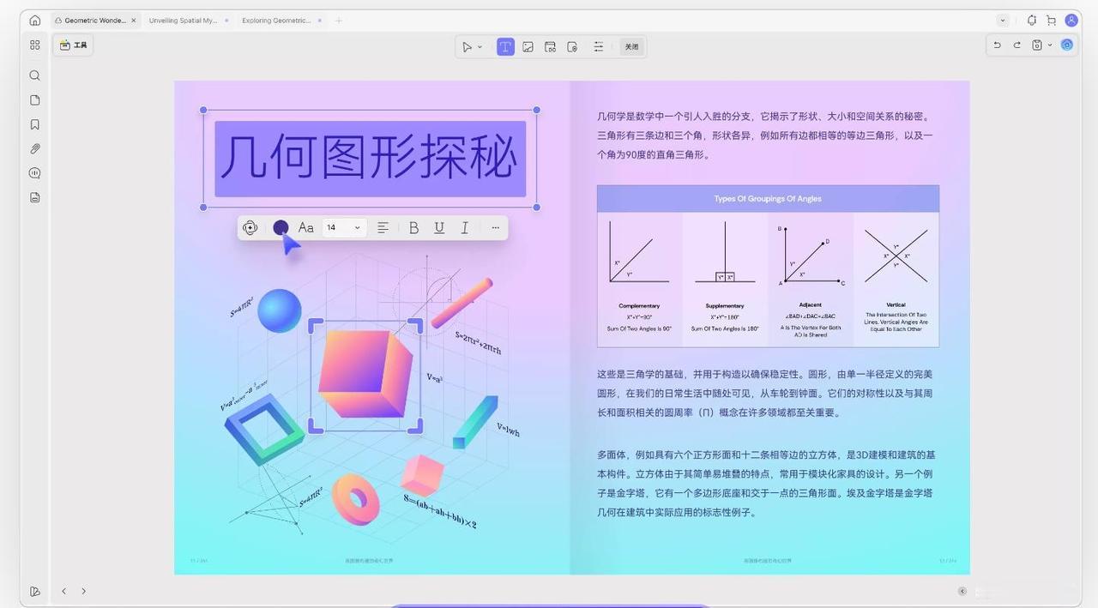Open the Aa font selector
Image resolution: width=1098 pixels, height=608 pixels.
pos(305,227)
